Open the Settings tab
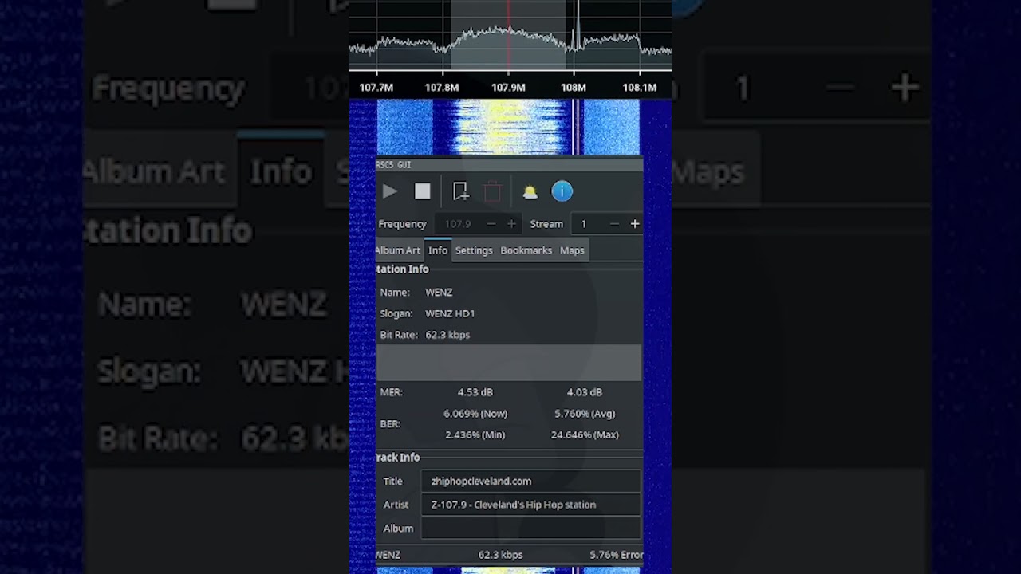The image size is (1021, 574). pos(474,250)
